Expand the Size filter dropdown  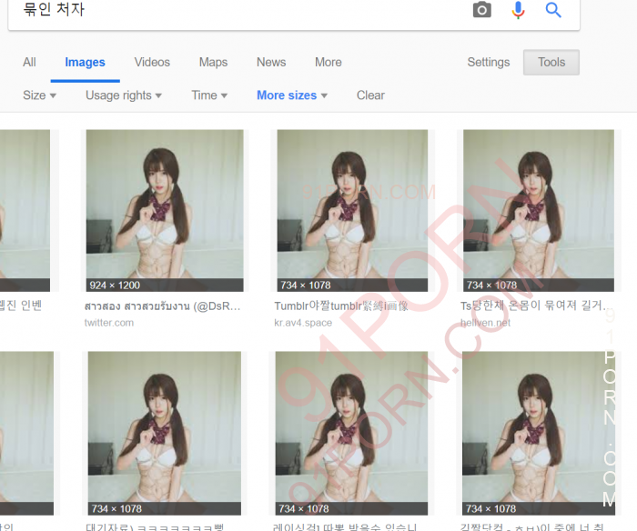pyautogui.click(x=39, y=95)
